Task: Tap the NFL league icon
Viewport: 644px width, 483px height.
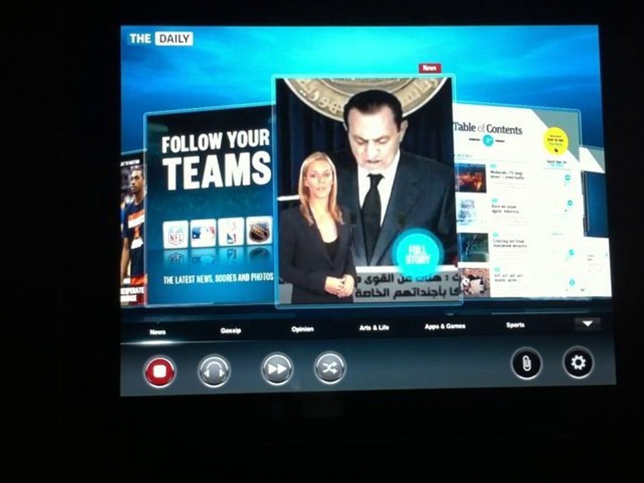Action: (x=176, y=235)
